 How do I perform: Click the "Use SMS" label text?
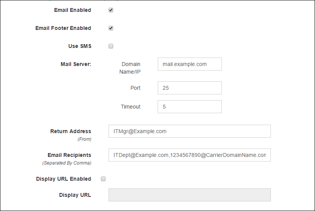pos(79,46)
